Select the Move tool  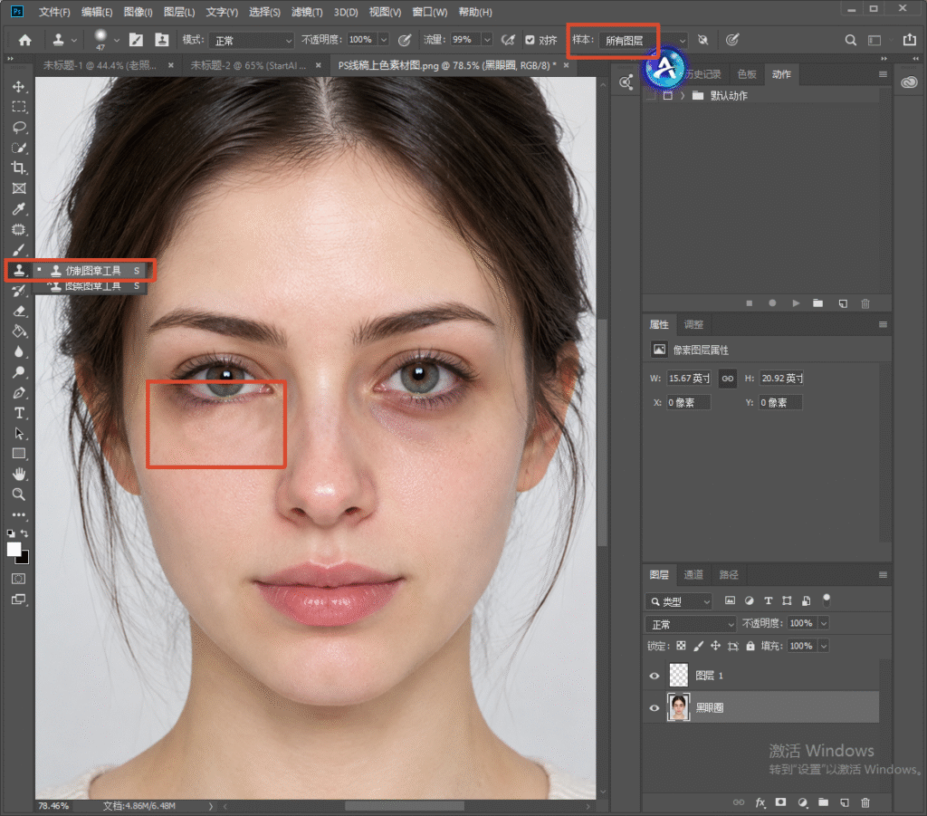19,86
